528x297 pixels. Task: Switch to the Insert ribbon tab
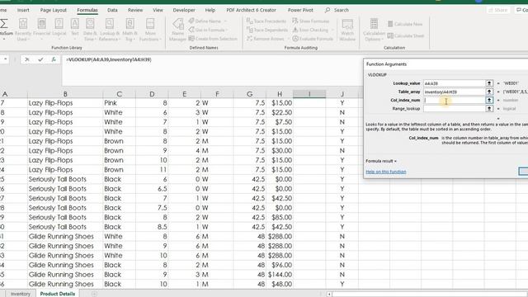23,10
